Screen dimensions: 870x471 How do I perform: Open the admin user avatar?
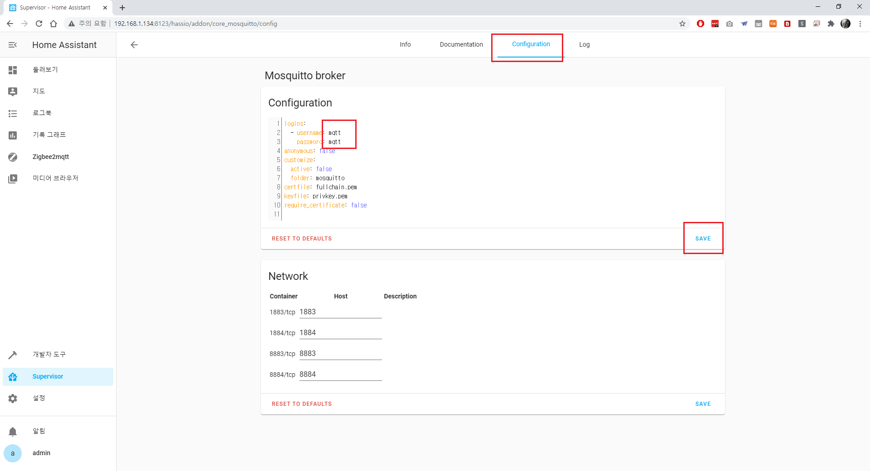[13, 453]
